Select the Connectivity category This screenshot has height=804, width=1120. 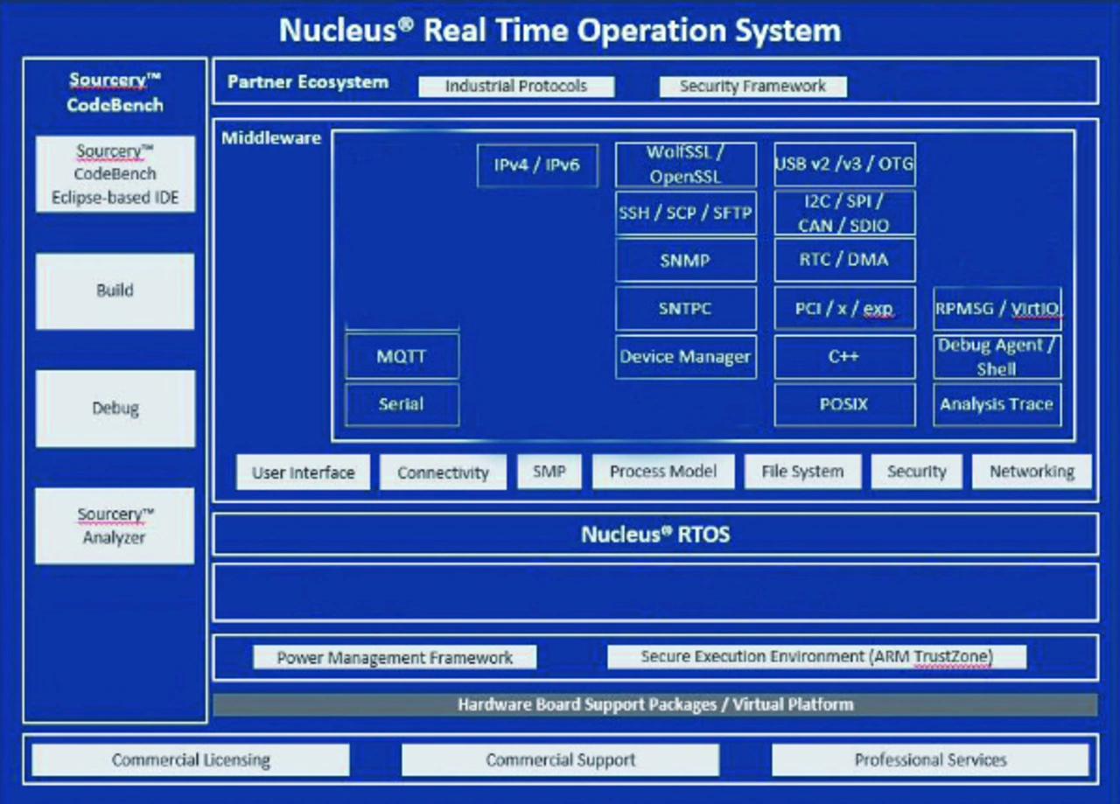coord(443,472)
